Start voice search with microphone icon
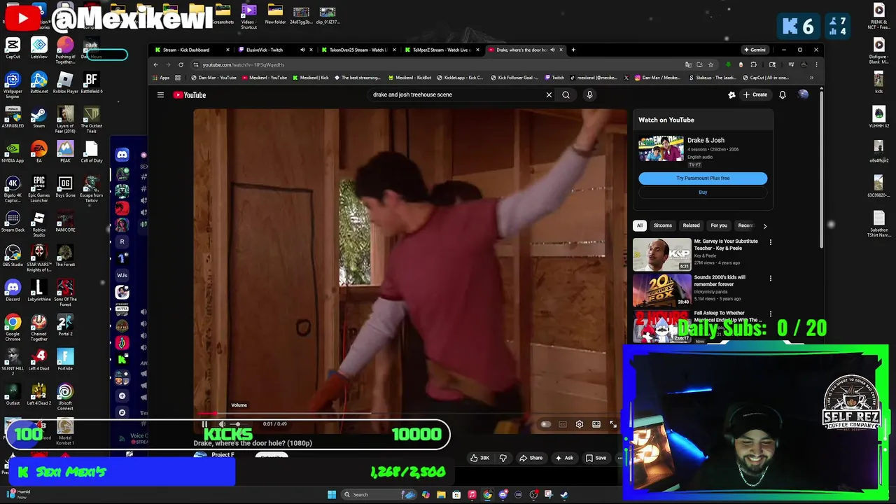896x504 pixels. (589, 94)
